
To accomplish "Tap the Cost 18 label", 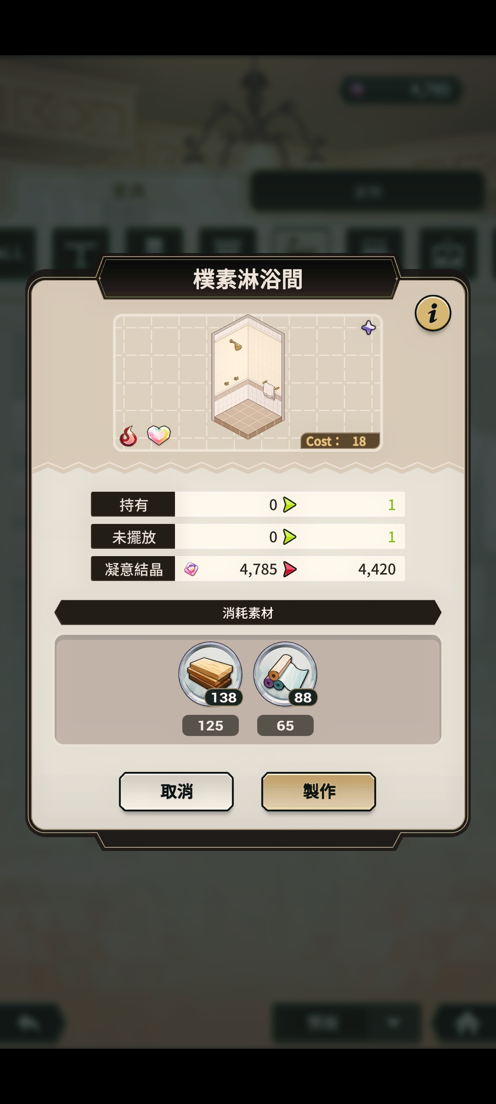I will [x=340, y=441].
